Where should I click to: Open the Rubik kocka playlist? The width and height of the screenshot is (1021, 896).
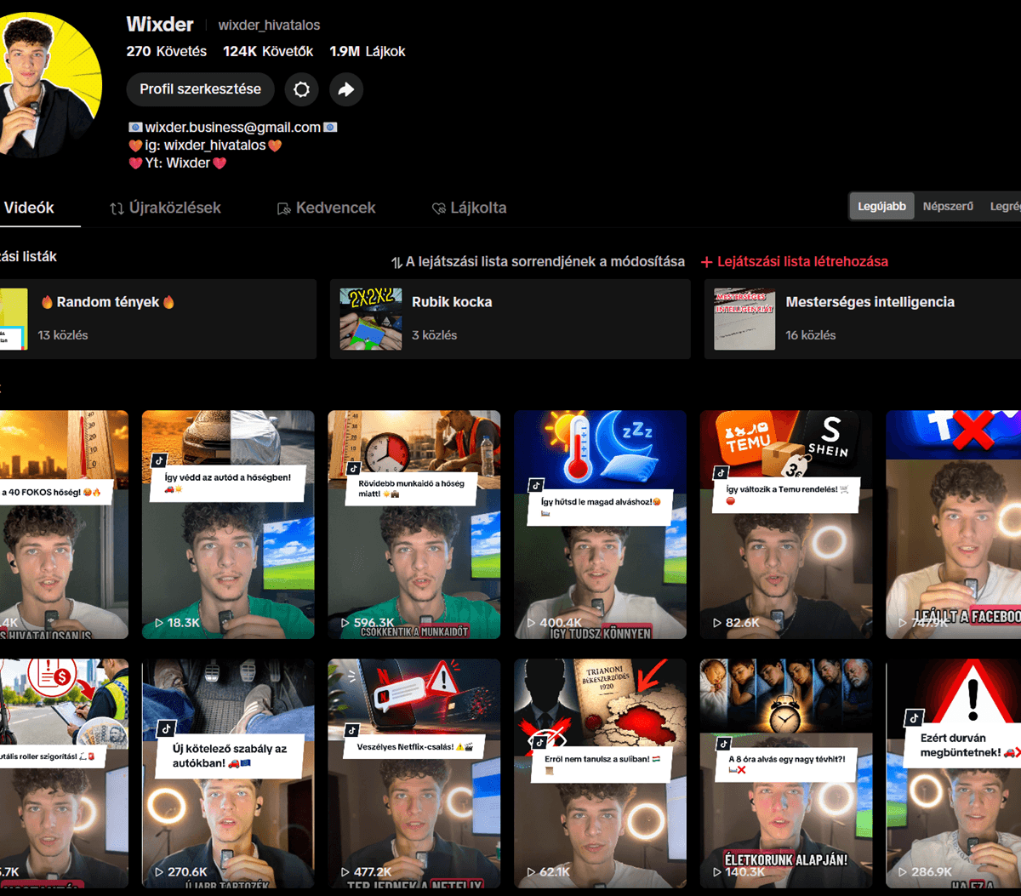[510, 319]
